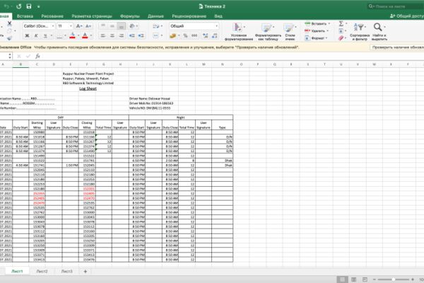The width and height of the screenshot is (424, 283).
Task: Save the workbook with the floppy icon
Action: click(x=29, y=6)
